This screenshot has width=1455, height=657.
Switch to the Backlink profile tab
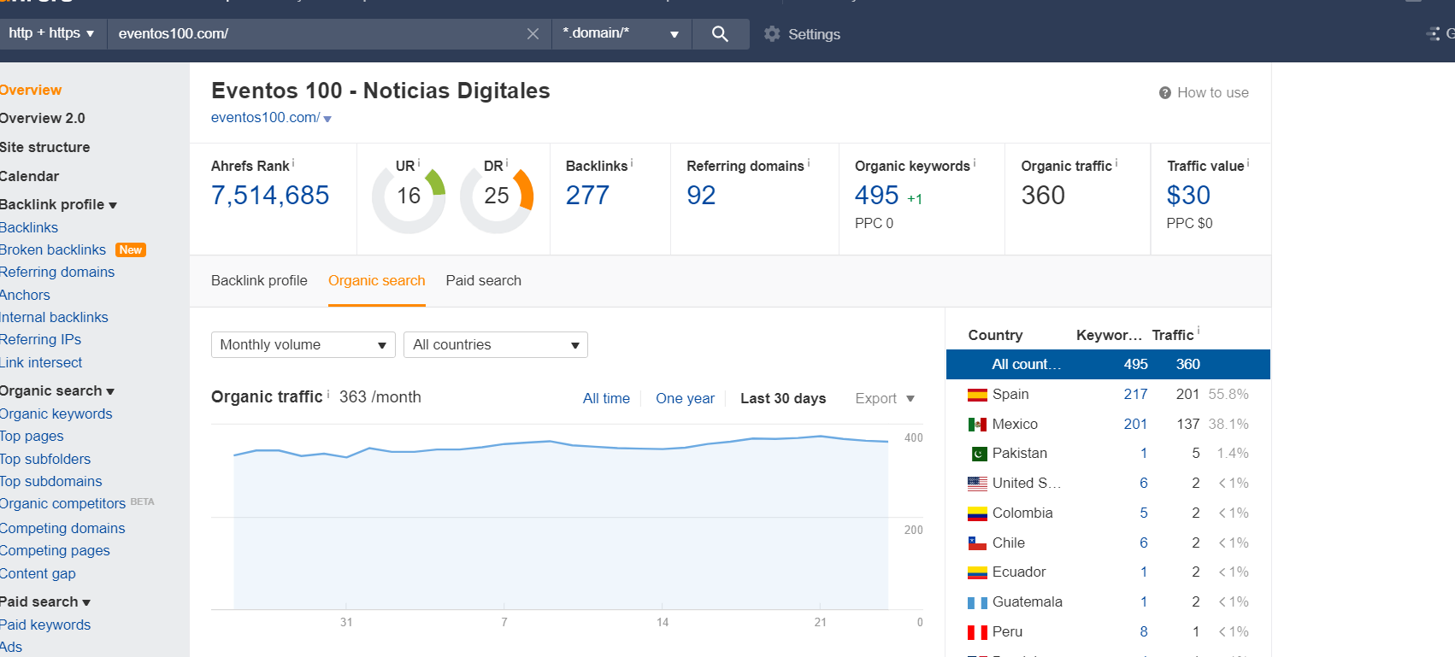259,281
